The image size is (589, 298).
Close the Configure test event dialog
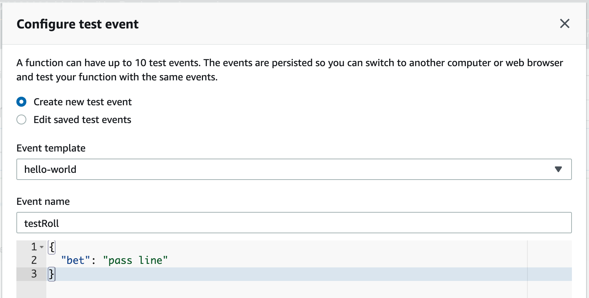564,23
